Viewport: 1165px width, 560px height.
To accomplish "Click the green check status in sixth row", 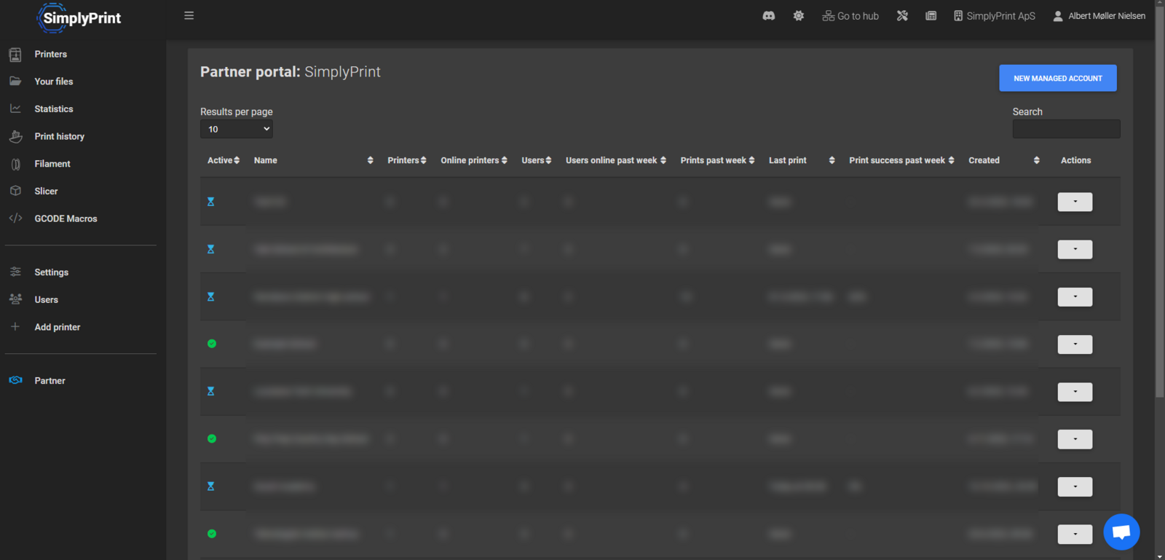I will (212, 438).
